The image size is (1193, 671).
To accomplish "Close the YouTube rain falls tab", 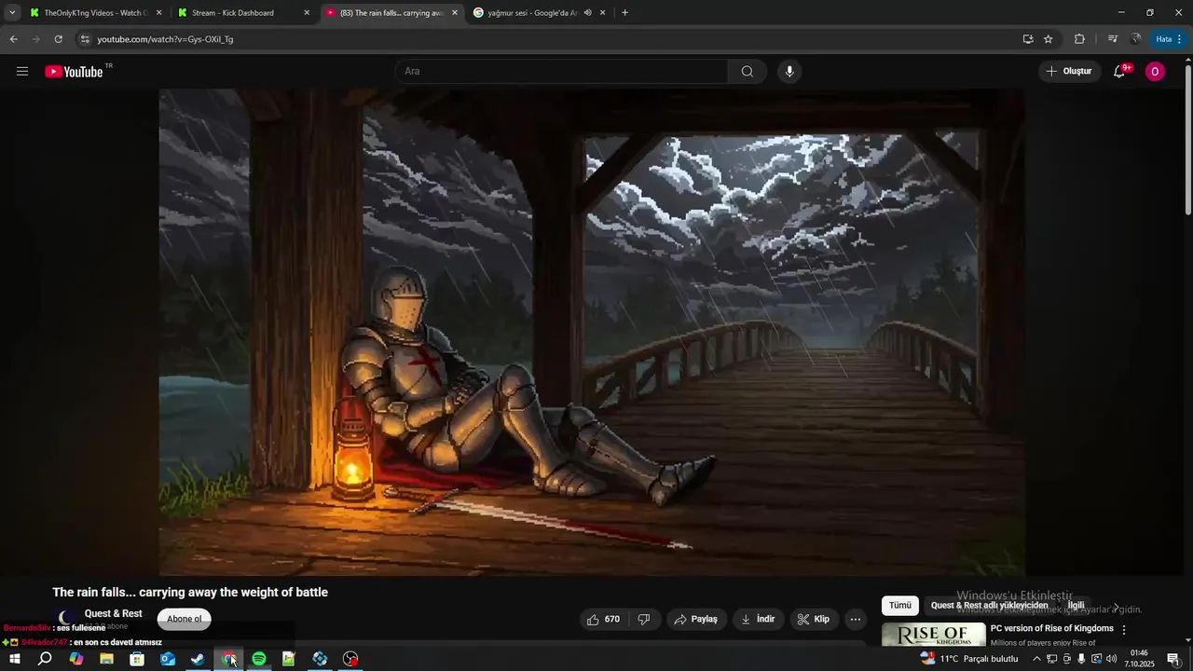I will click(x=455, y=13).
